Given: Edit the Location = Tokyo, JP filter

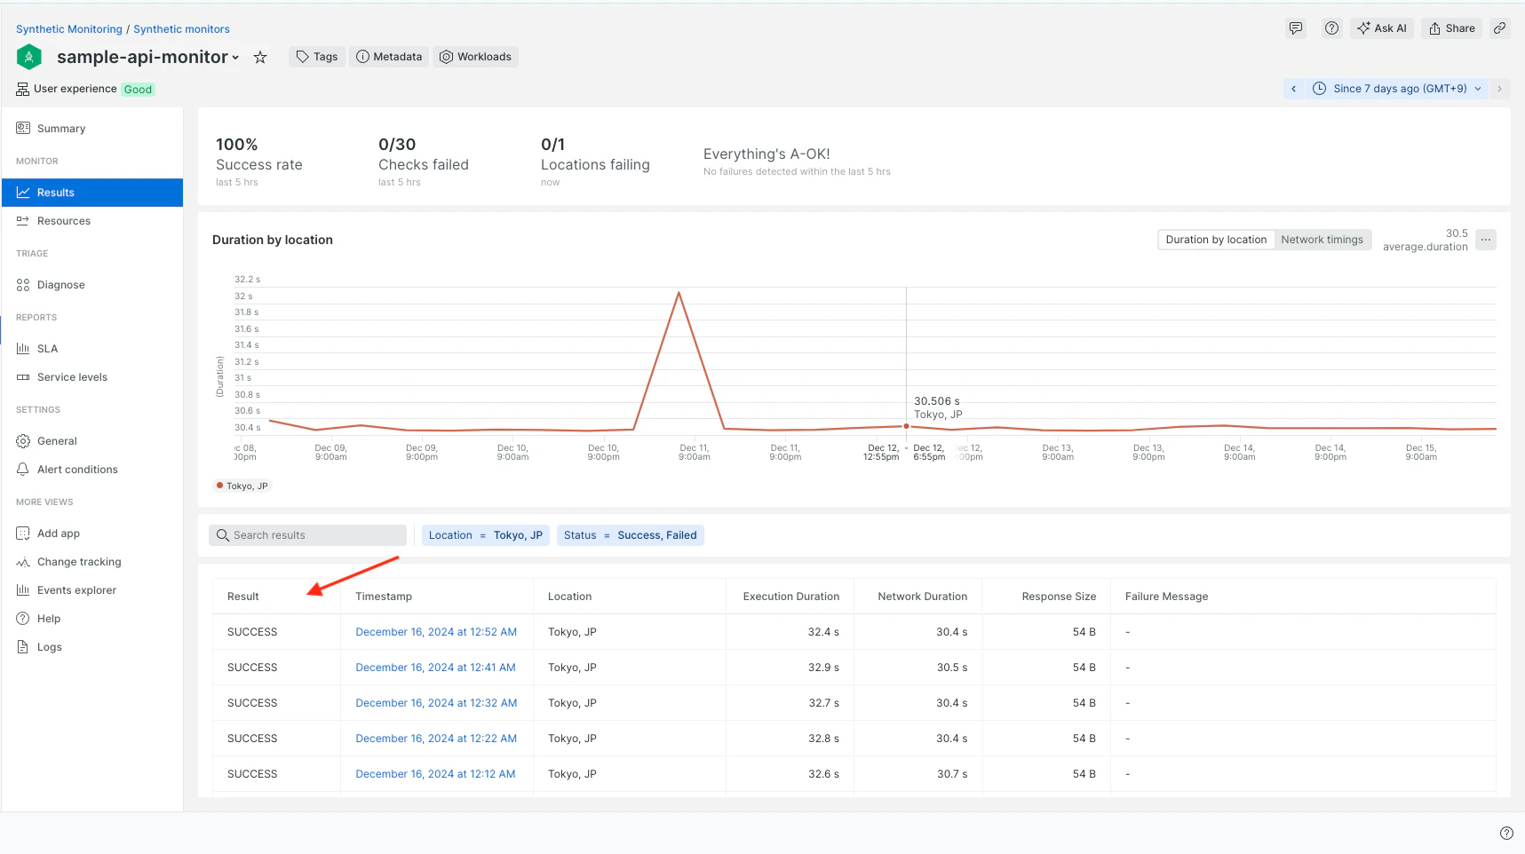Looking at the screenshot, I should (x=486, y=535).
